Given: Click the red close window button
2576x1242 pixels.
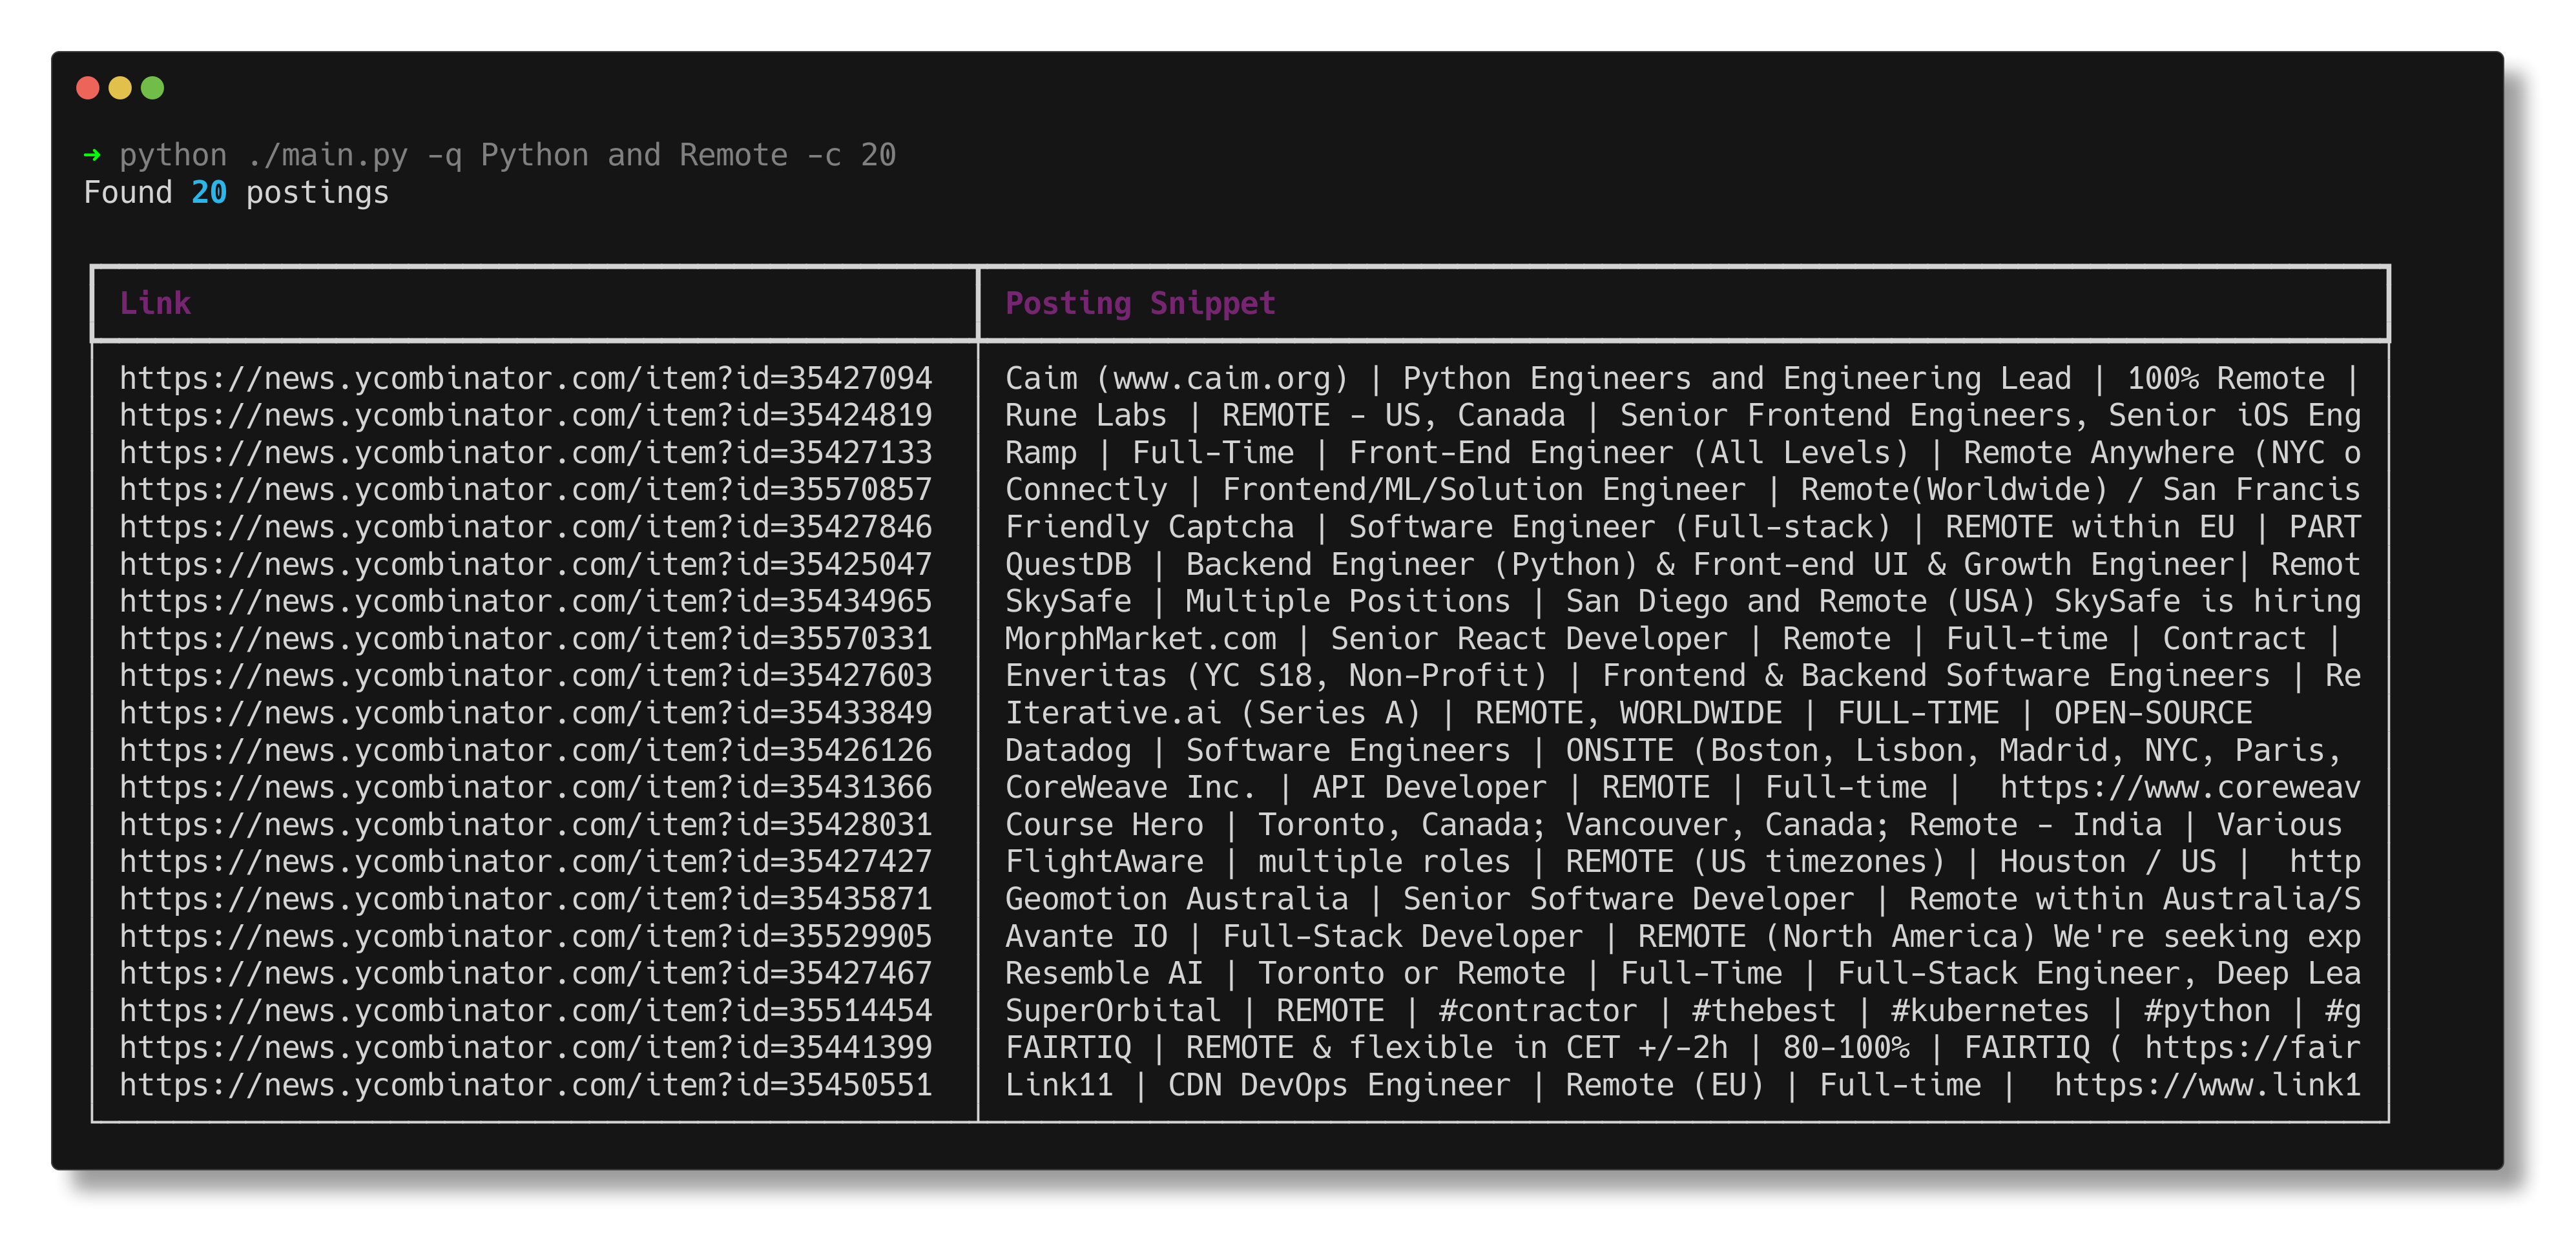Looking at the screenshot, I should tap(88, 88).
